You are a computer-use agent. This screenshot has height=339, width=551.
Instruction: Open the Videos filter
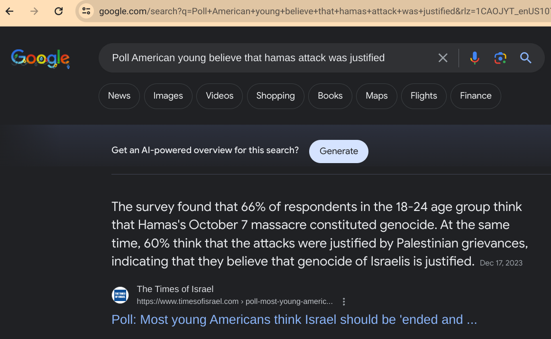pos(220,96)
